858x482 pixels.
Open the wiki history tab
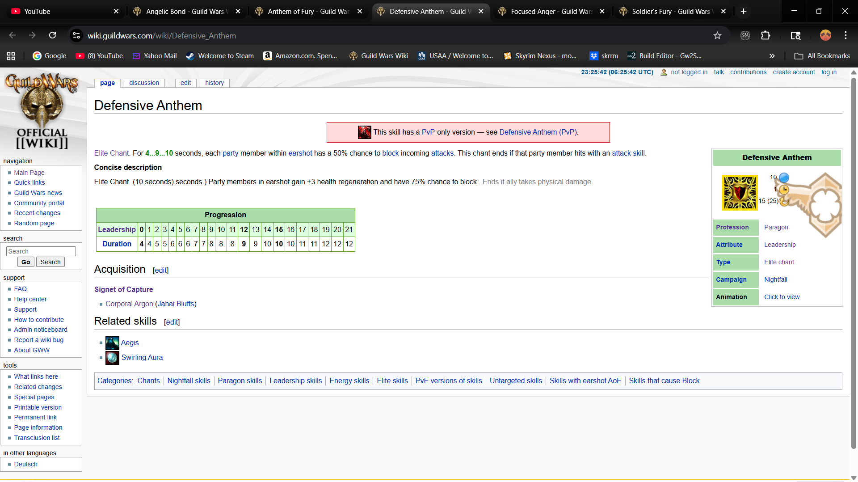point(214,83)
